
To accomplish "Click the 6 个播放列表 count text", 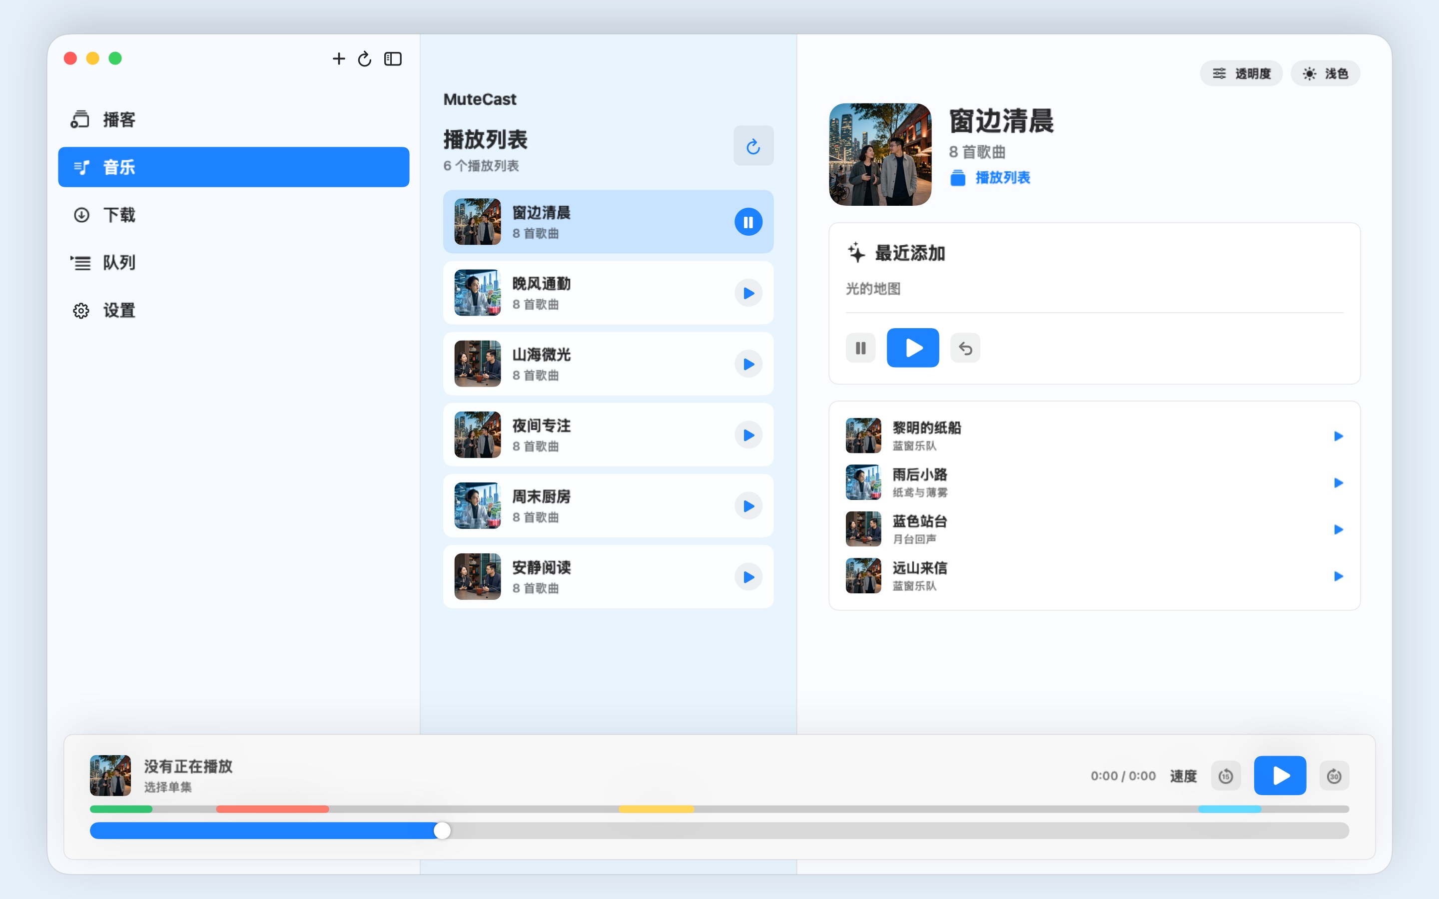I will click(x=481, y=166).
